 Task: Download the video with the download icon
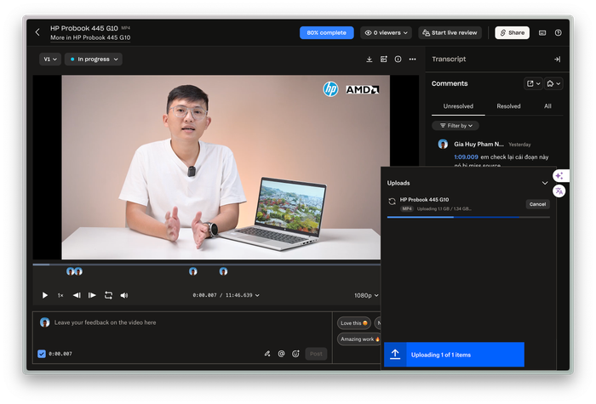pos(369,60)
